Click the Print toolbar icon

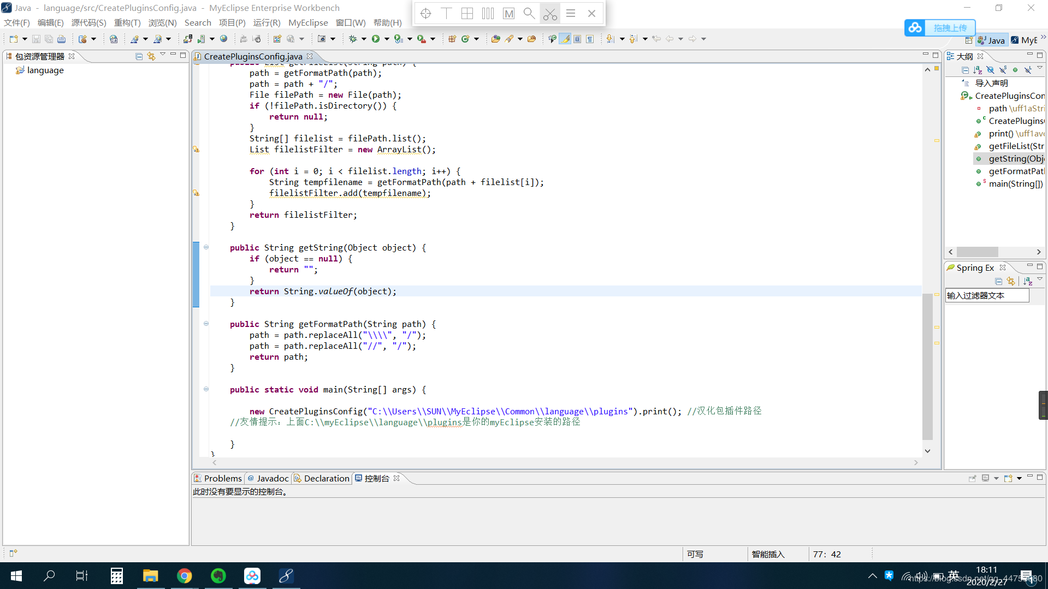tap(61, 39)
